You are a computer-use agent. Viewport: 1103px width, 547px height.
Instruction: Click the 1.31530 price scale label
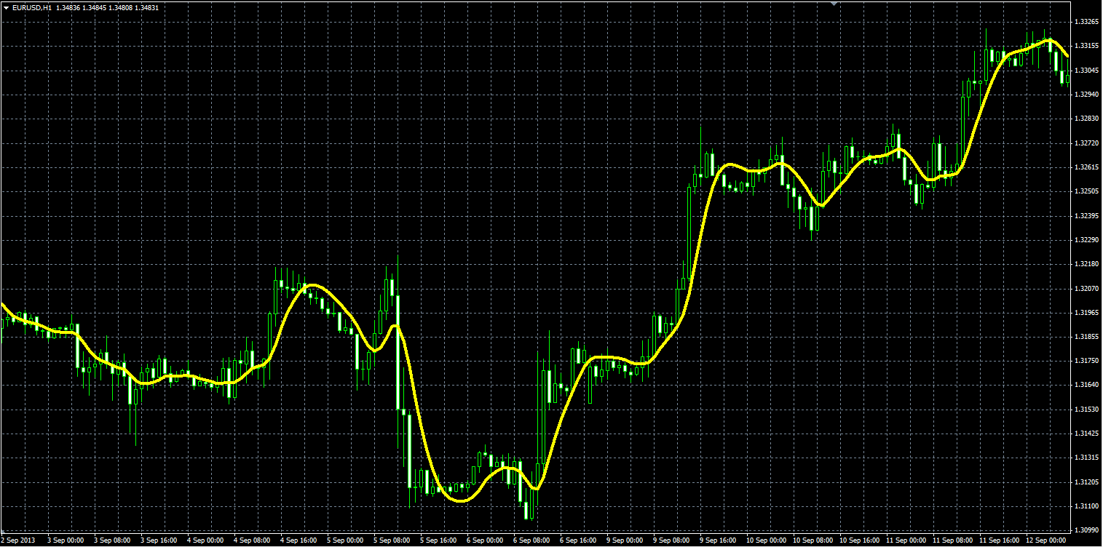click(x=1086, y=410)
